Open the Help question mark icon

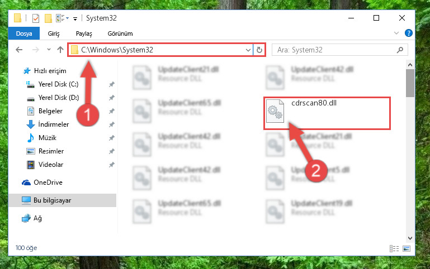point(408,33)
